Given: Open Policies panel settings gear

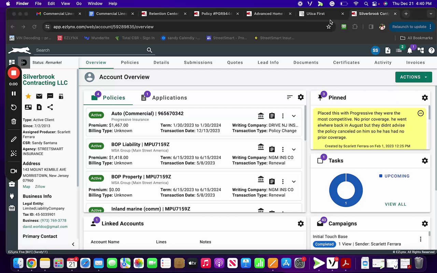Looking at the screenshot, I should tap(301, 97).
